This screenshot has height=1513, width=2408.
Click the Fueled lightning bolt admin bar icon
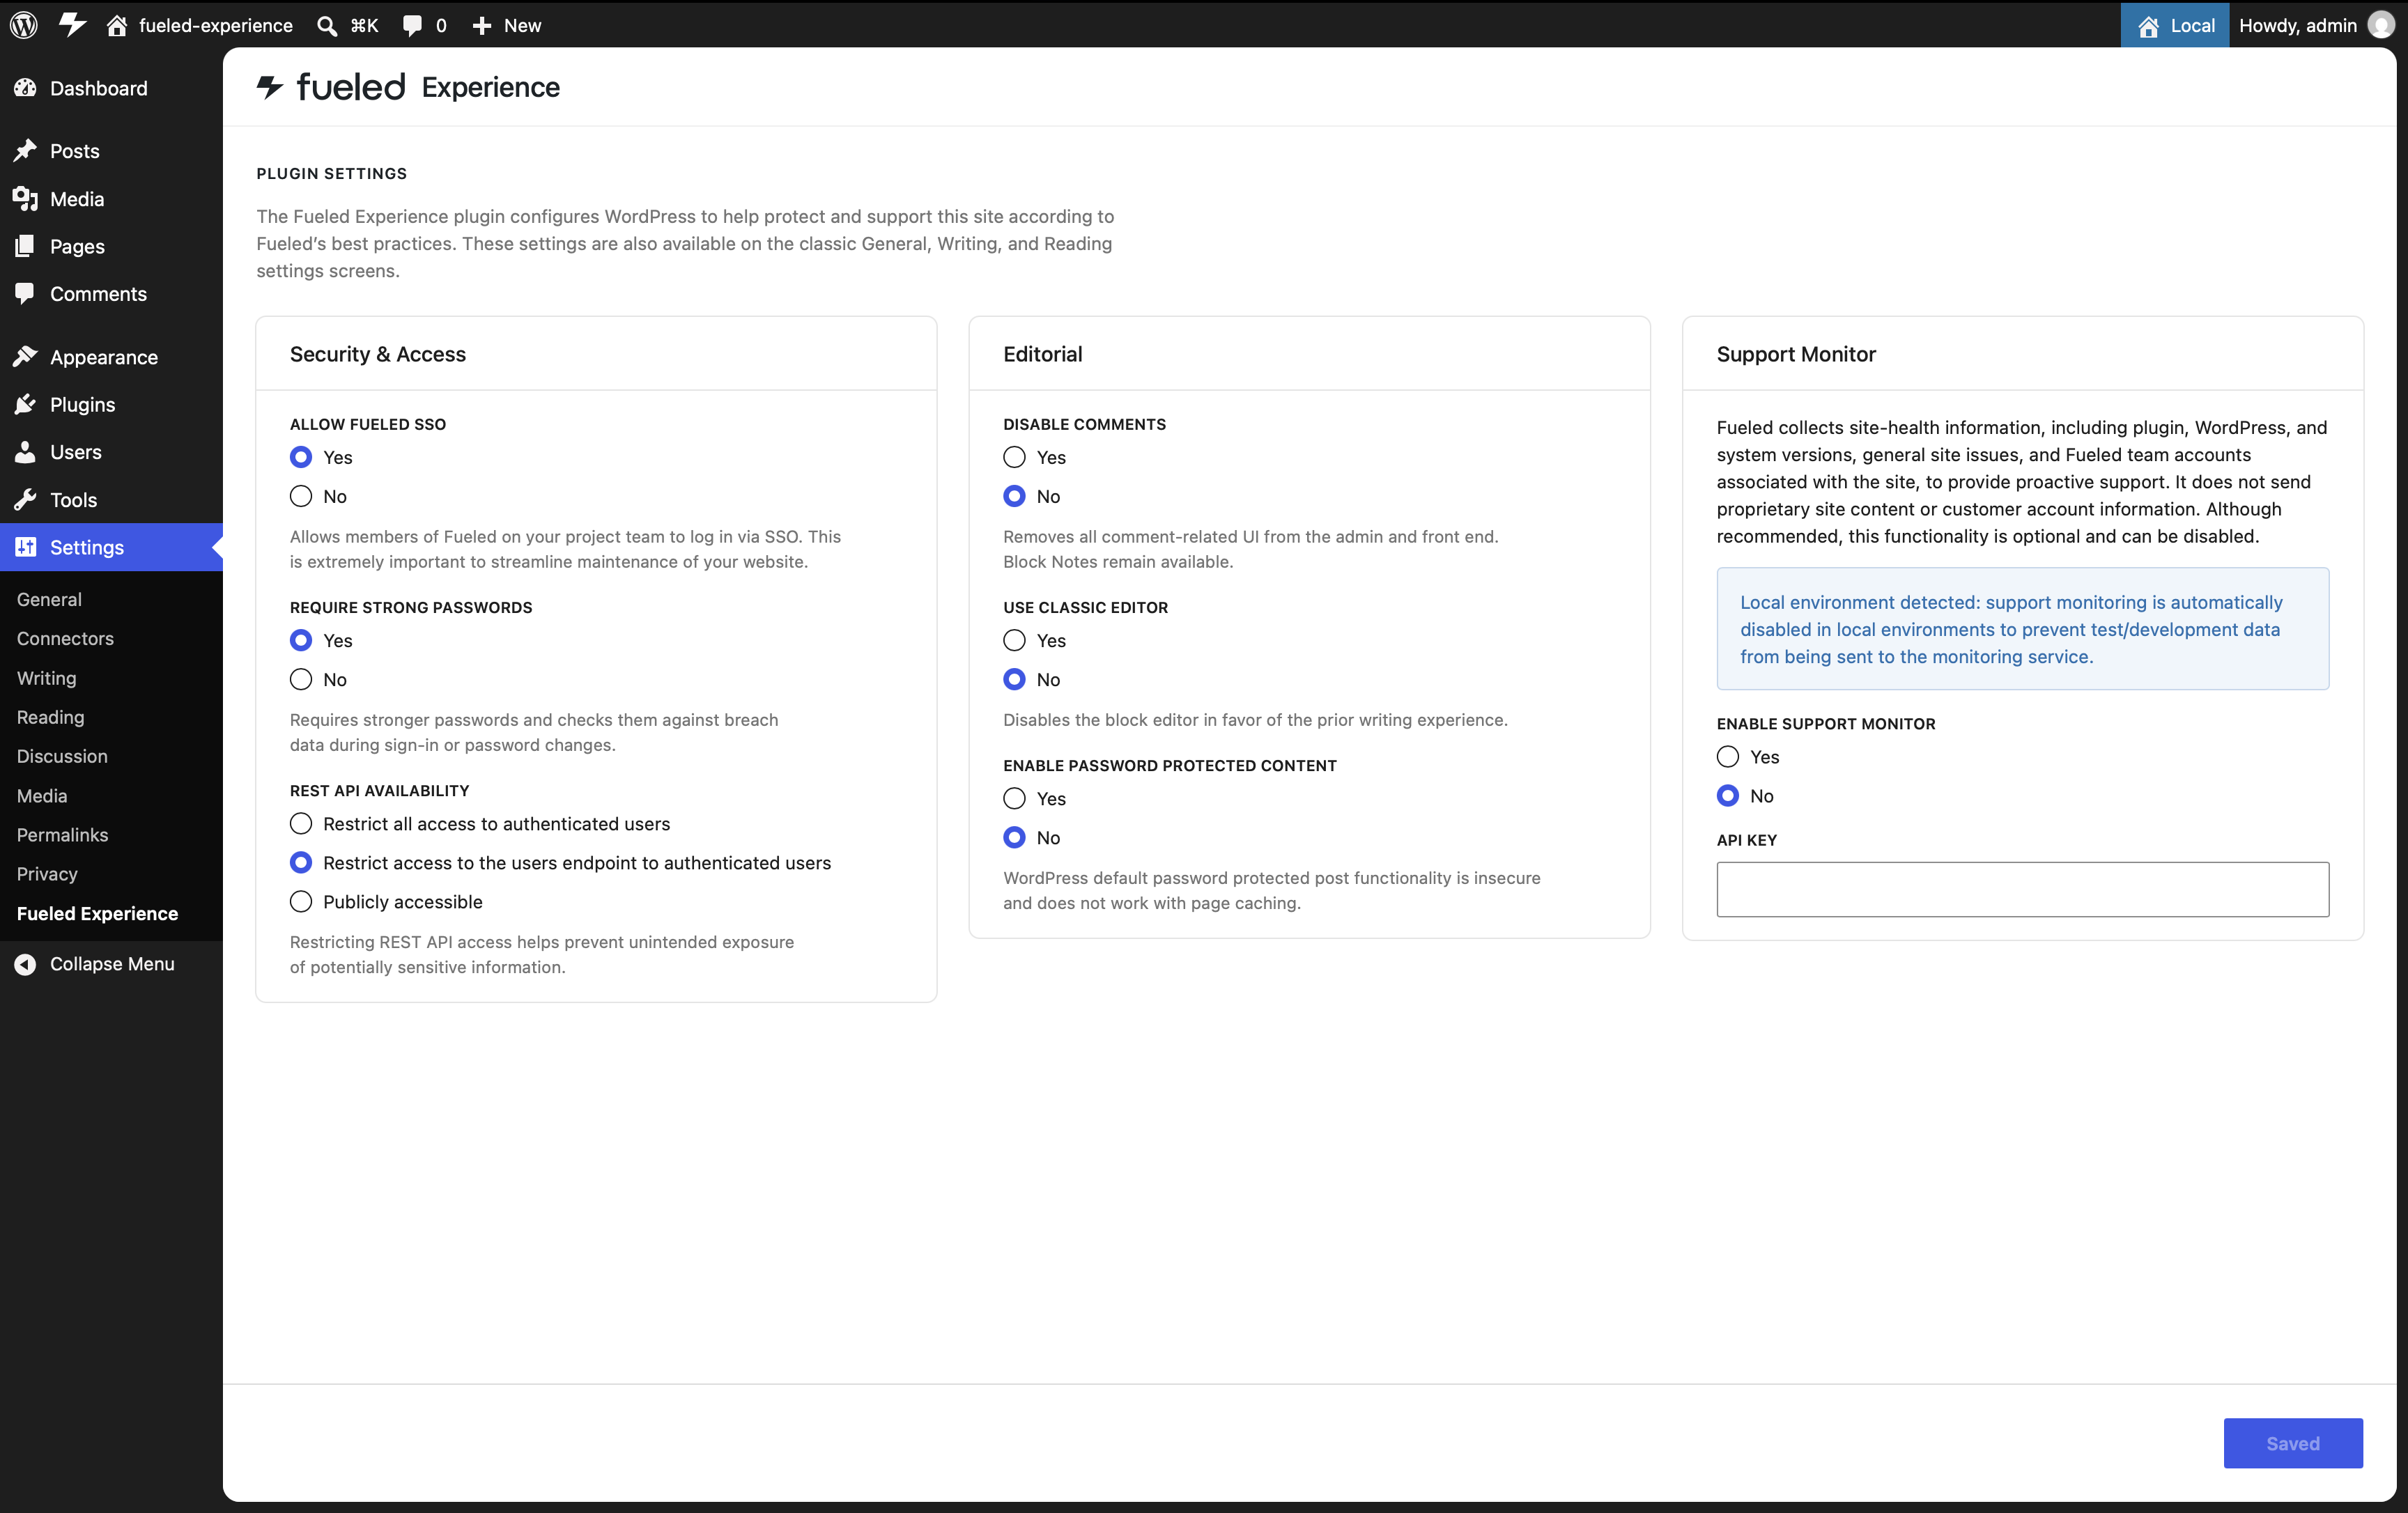click(x=72, y=25)
